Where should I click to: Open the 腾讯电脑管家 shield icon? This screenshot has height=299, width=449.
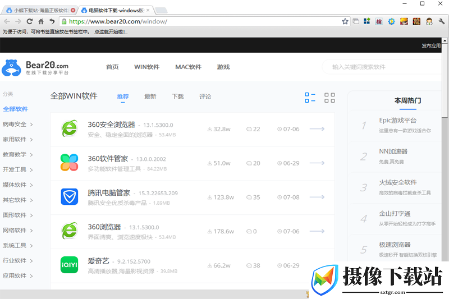[x=69, y=196]
